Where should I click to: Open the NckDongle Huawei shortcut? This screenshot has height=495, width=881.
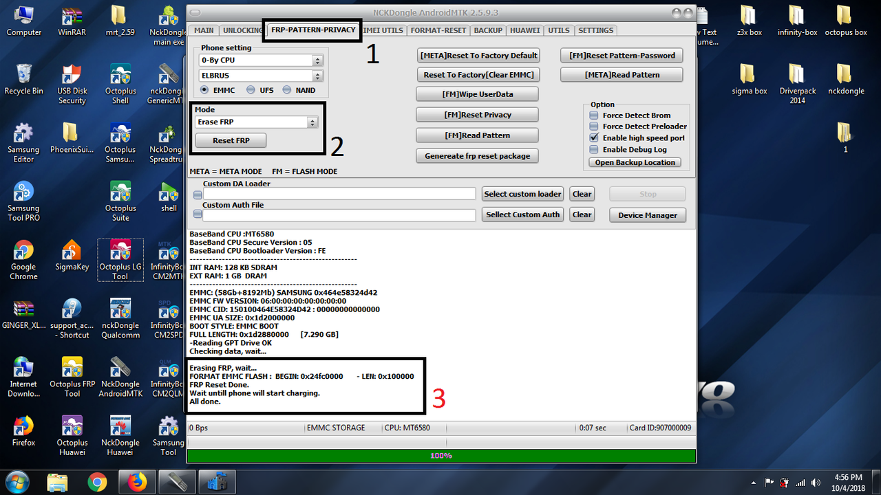[120, 436]
